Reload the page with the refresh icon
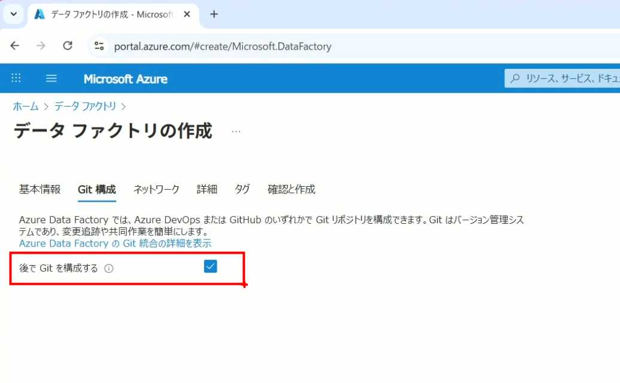The width and height of the screenshot is (620, 383). click(x=68, y=46)
